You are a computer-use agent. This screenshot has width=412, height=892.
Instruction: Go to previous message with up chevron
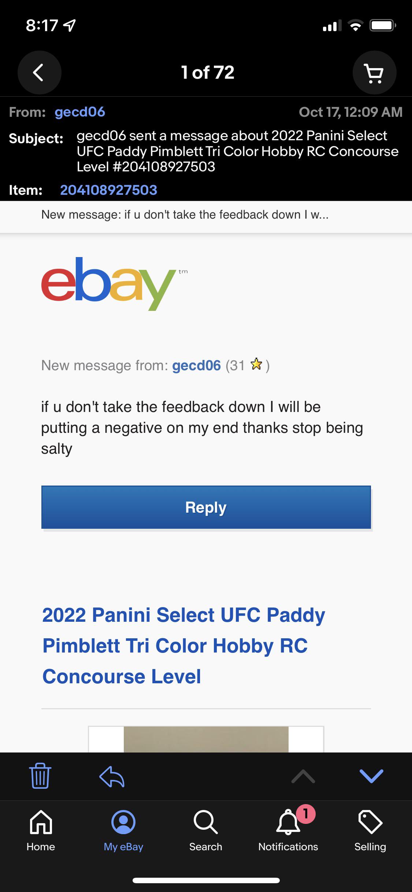tap(303, 776)
